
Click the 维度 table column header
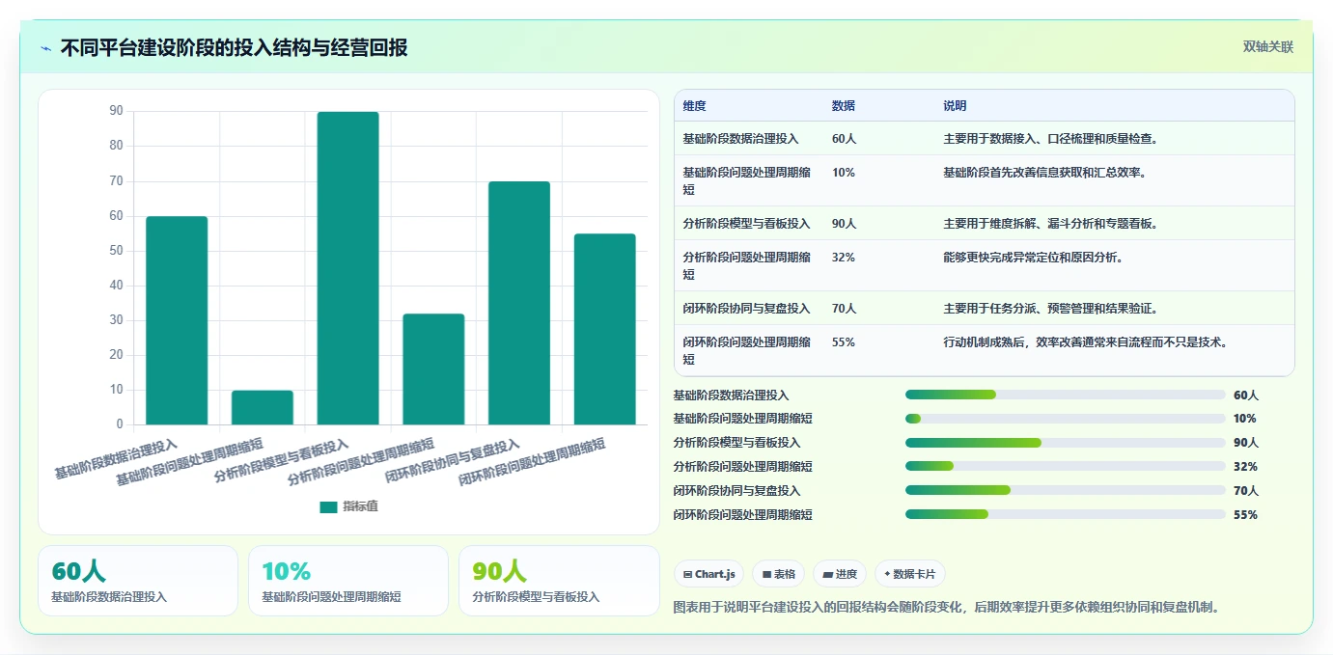(694, 106)
